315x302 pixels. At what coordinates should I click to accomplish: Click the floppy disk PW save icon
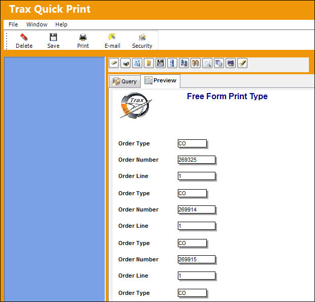pos(161,63)
